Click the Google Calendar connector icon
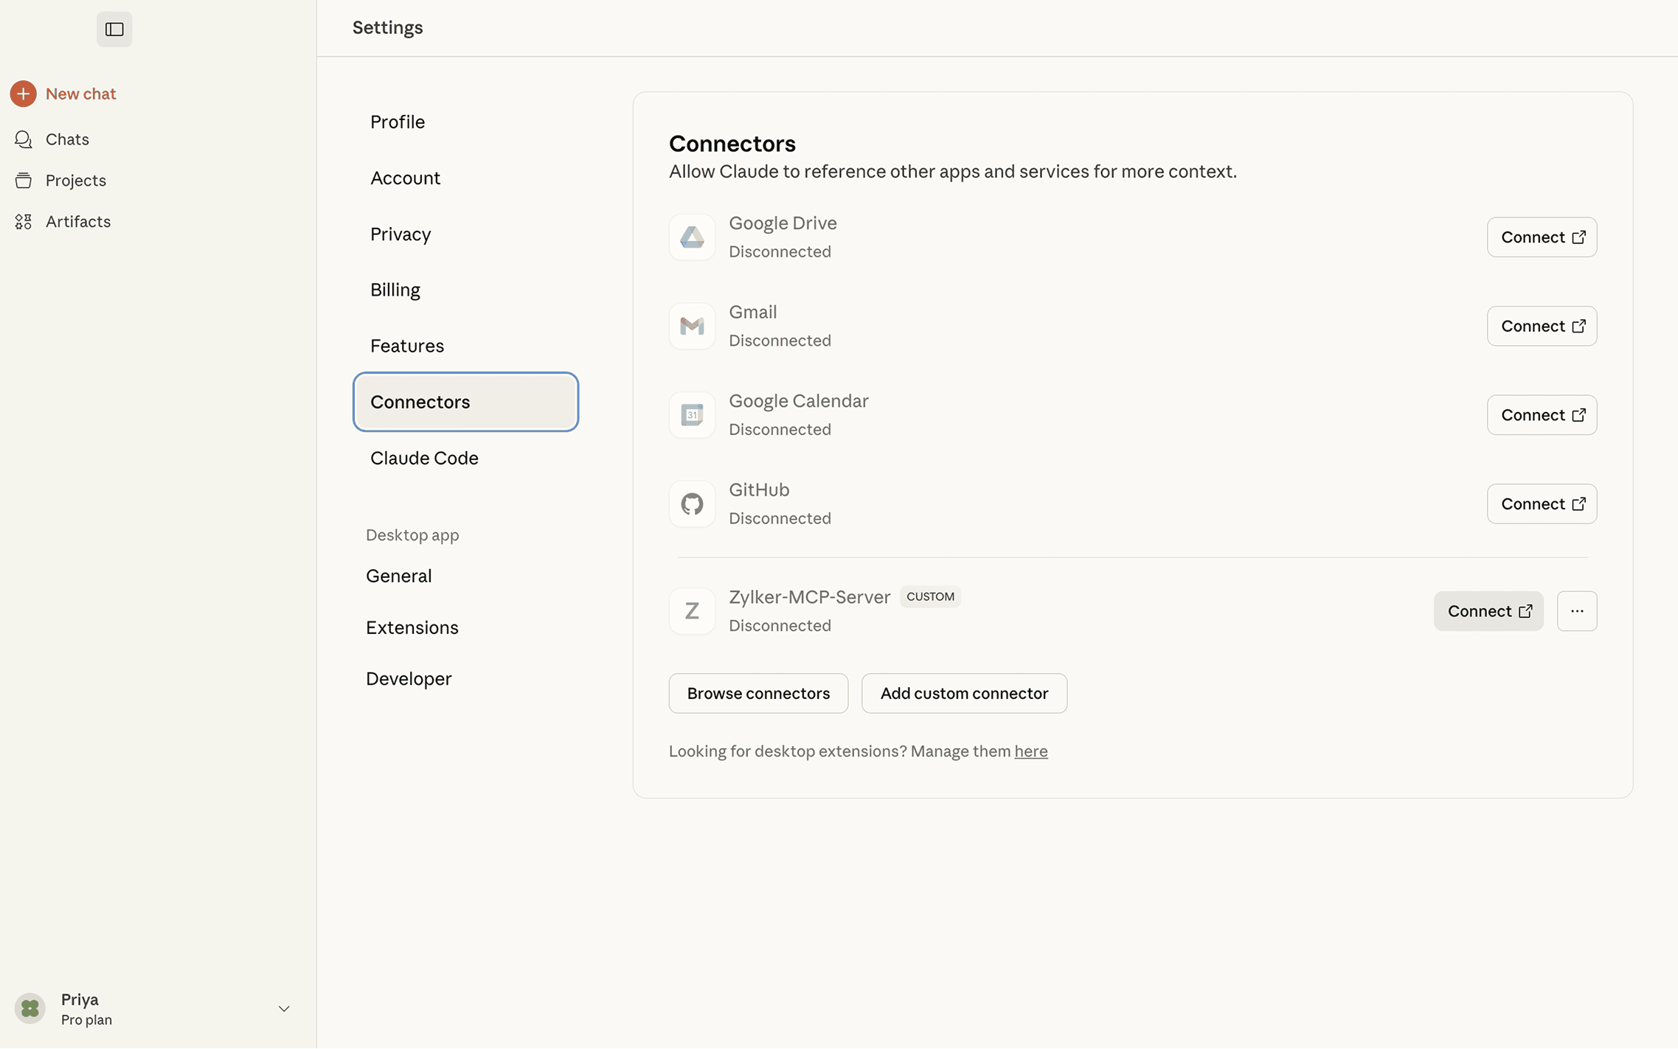The image size is (1678, 1049). point(691,414)
